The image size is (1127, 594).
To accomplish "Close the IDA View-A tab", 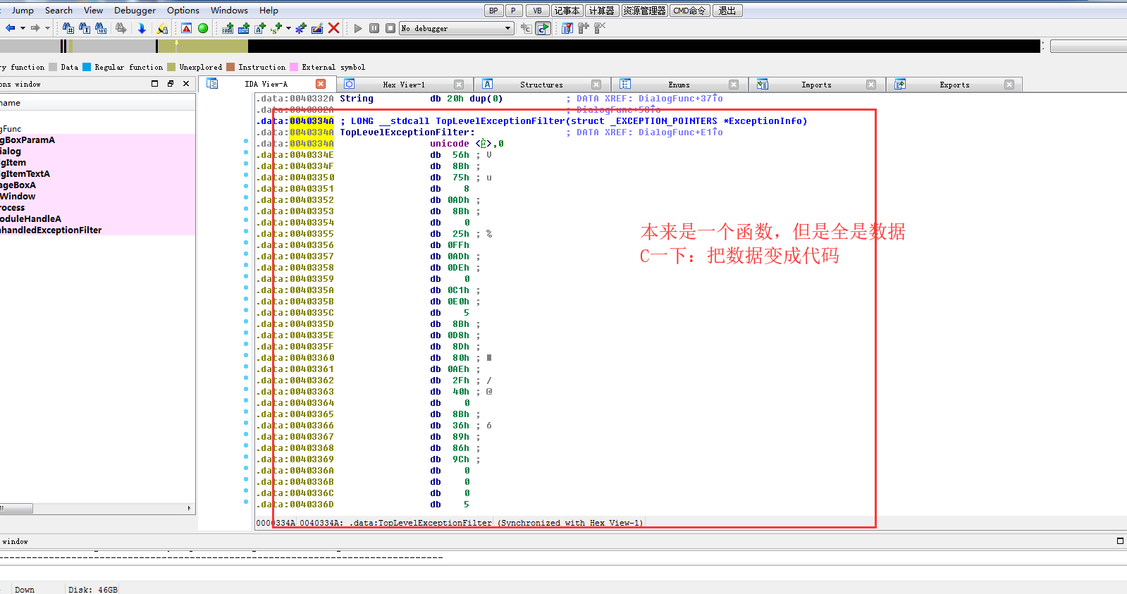I will (x=321, y=84).
